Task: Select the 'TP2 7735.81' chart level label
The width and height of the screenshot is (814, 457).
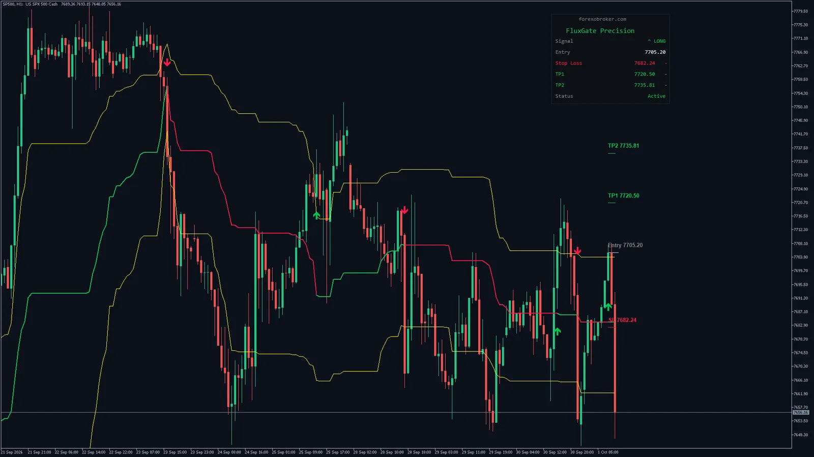Action: (623, 146)
